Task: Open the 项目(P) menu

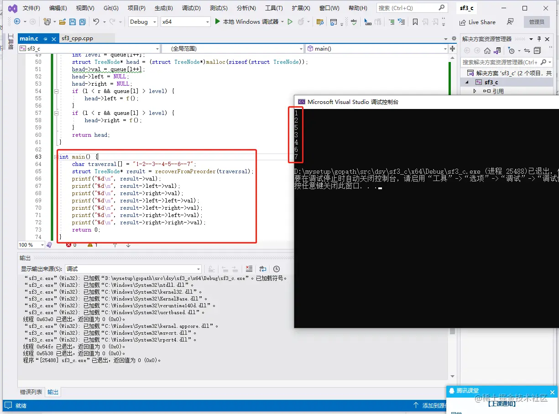Action: coord(136,8)
